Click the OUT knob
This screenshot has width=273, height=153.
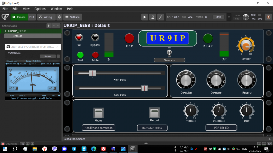[x=247, y=111]
